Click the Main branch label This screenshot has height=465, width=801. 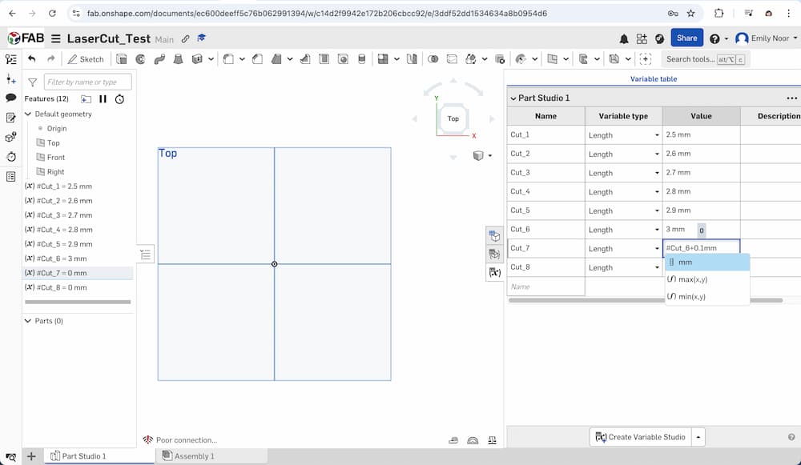(164, 39)
